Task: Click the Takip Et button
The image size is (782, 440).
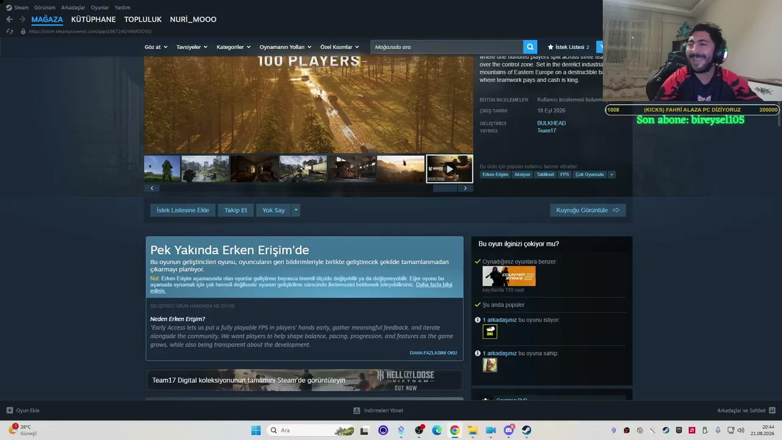Action: [236, 210]
